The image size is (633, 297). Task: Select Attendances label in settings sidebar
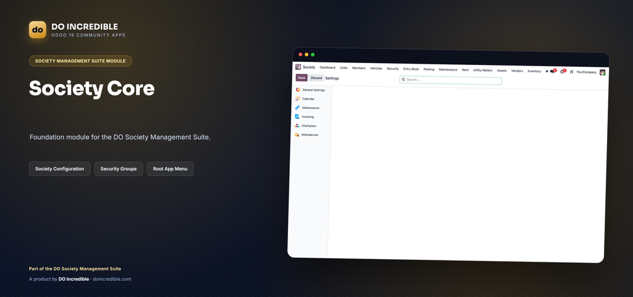pos(310,135)
